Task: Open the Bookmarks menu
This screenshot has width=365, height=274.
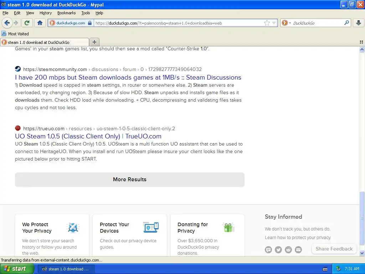Action: click(66, 13)
